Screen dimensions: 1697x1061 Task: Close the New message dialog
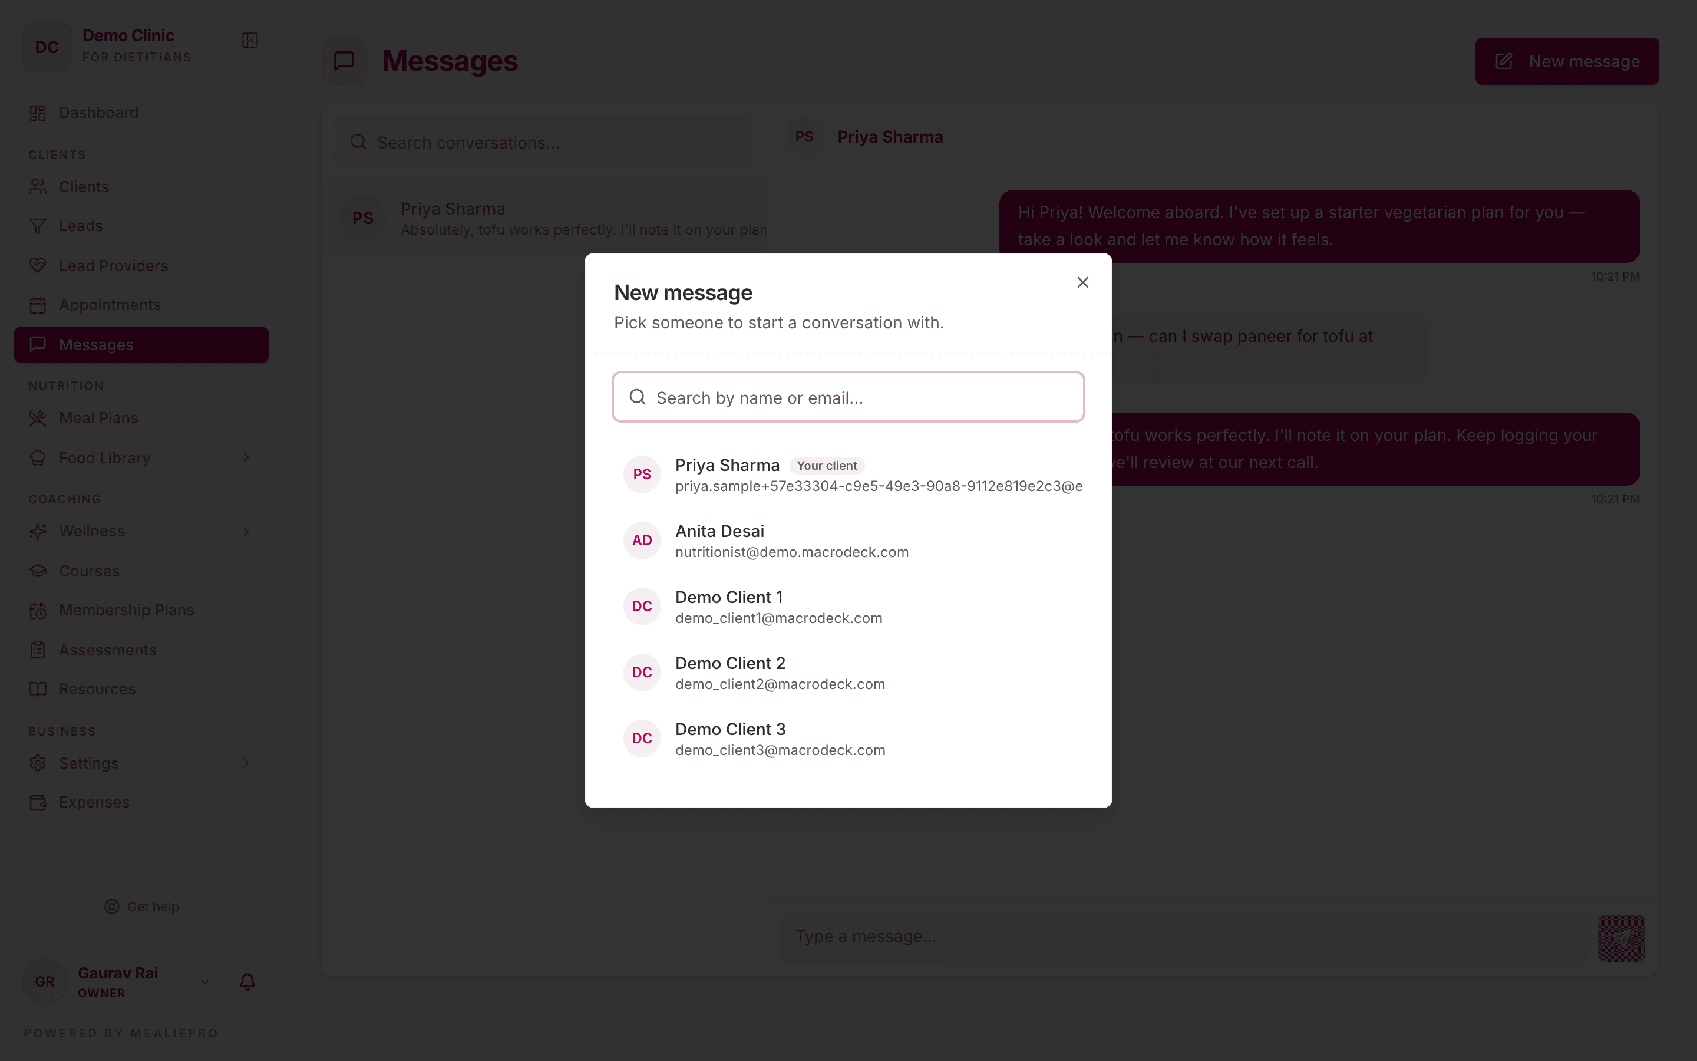click(1082, 282)
